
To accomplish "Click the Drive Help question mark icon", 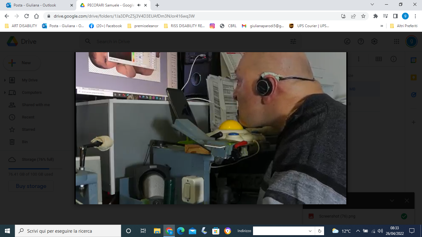I will pos(361,41).
